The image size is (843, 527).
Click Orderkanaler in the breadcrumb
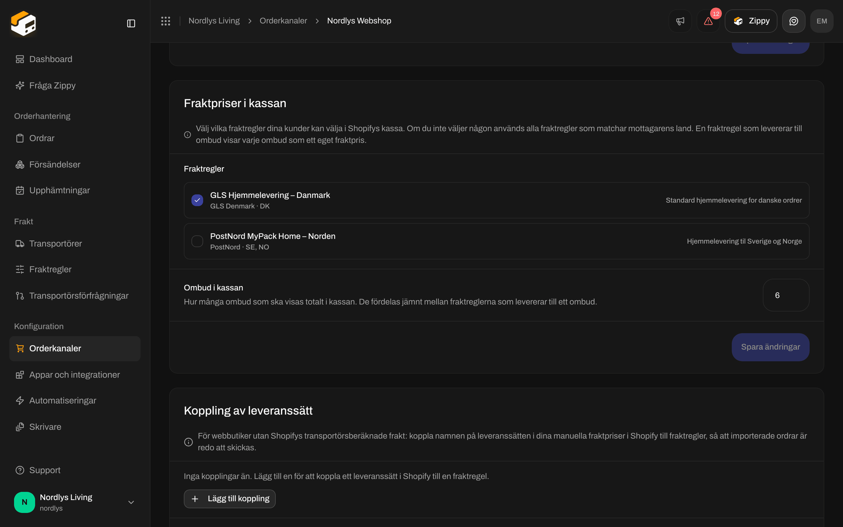pyautogui.click(x=283, y=20)
